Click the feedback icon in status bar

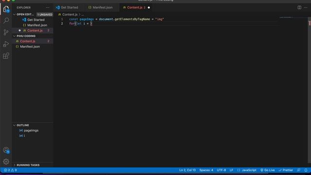tap(299, 170)
